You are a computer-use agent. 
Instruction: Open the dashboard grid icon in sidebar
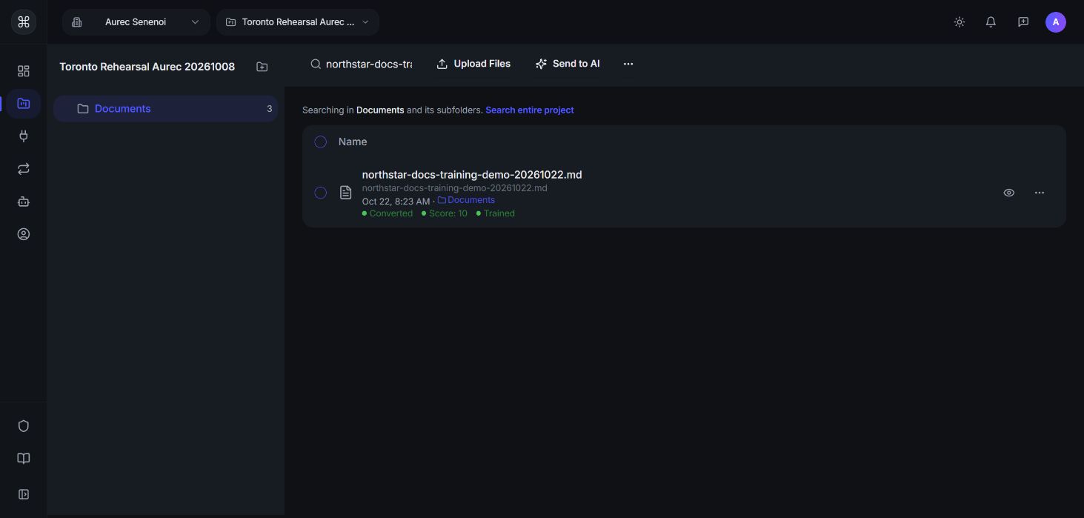coord(24,71)
